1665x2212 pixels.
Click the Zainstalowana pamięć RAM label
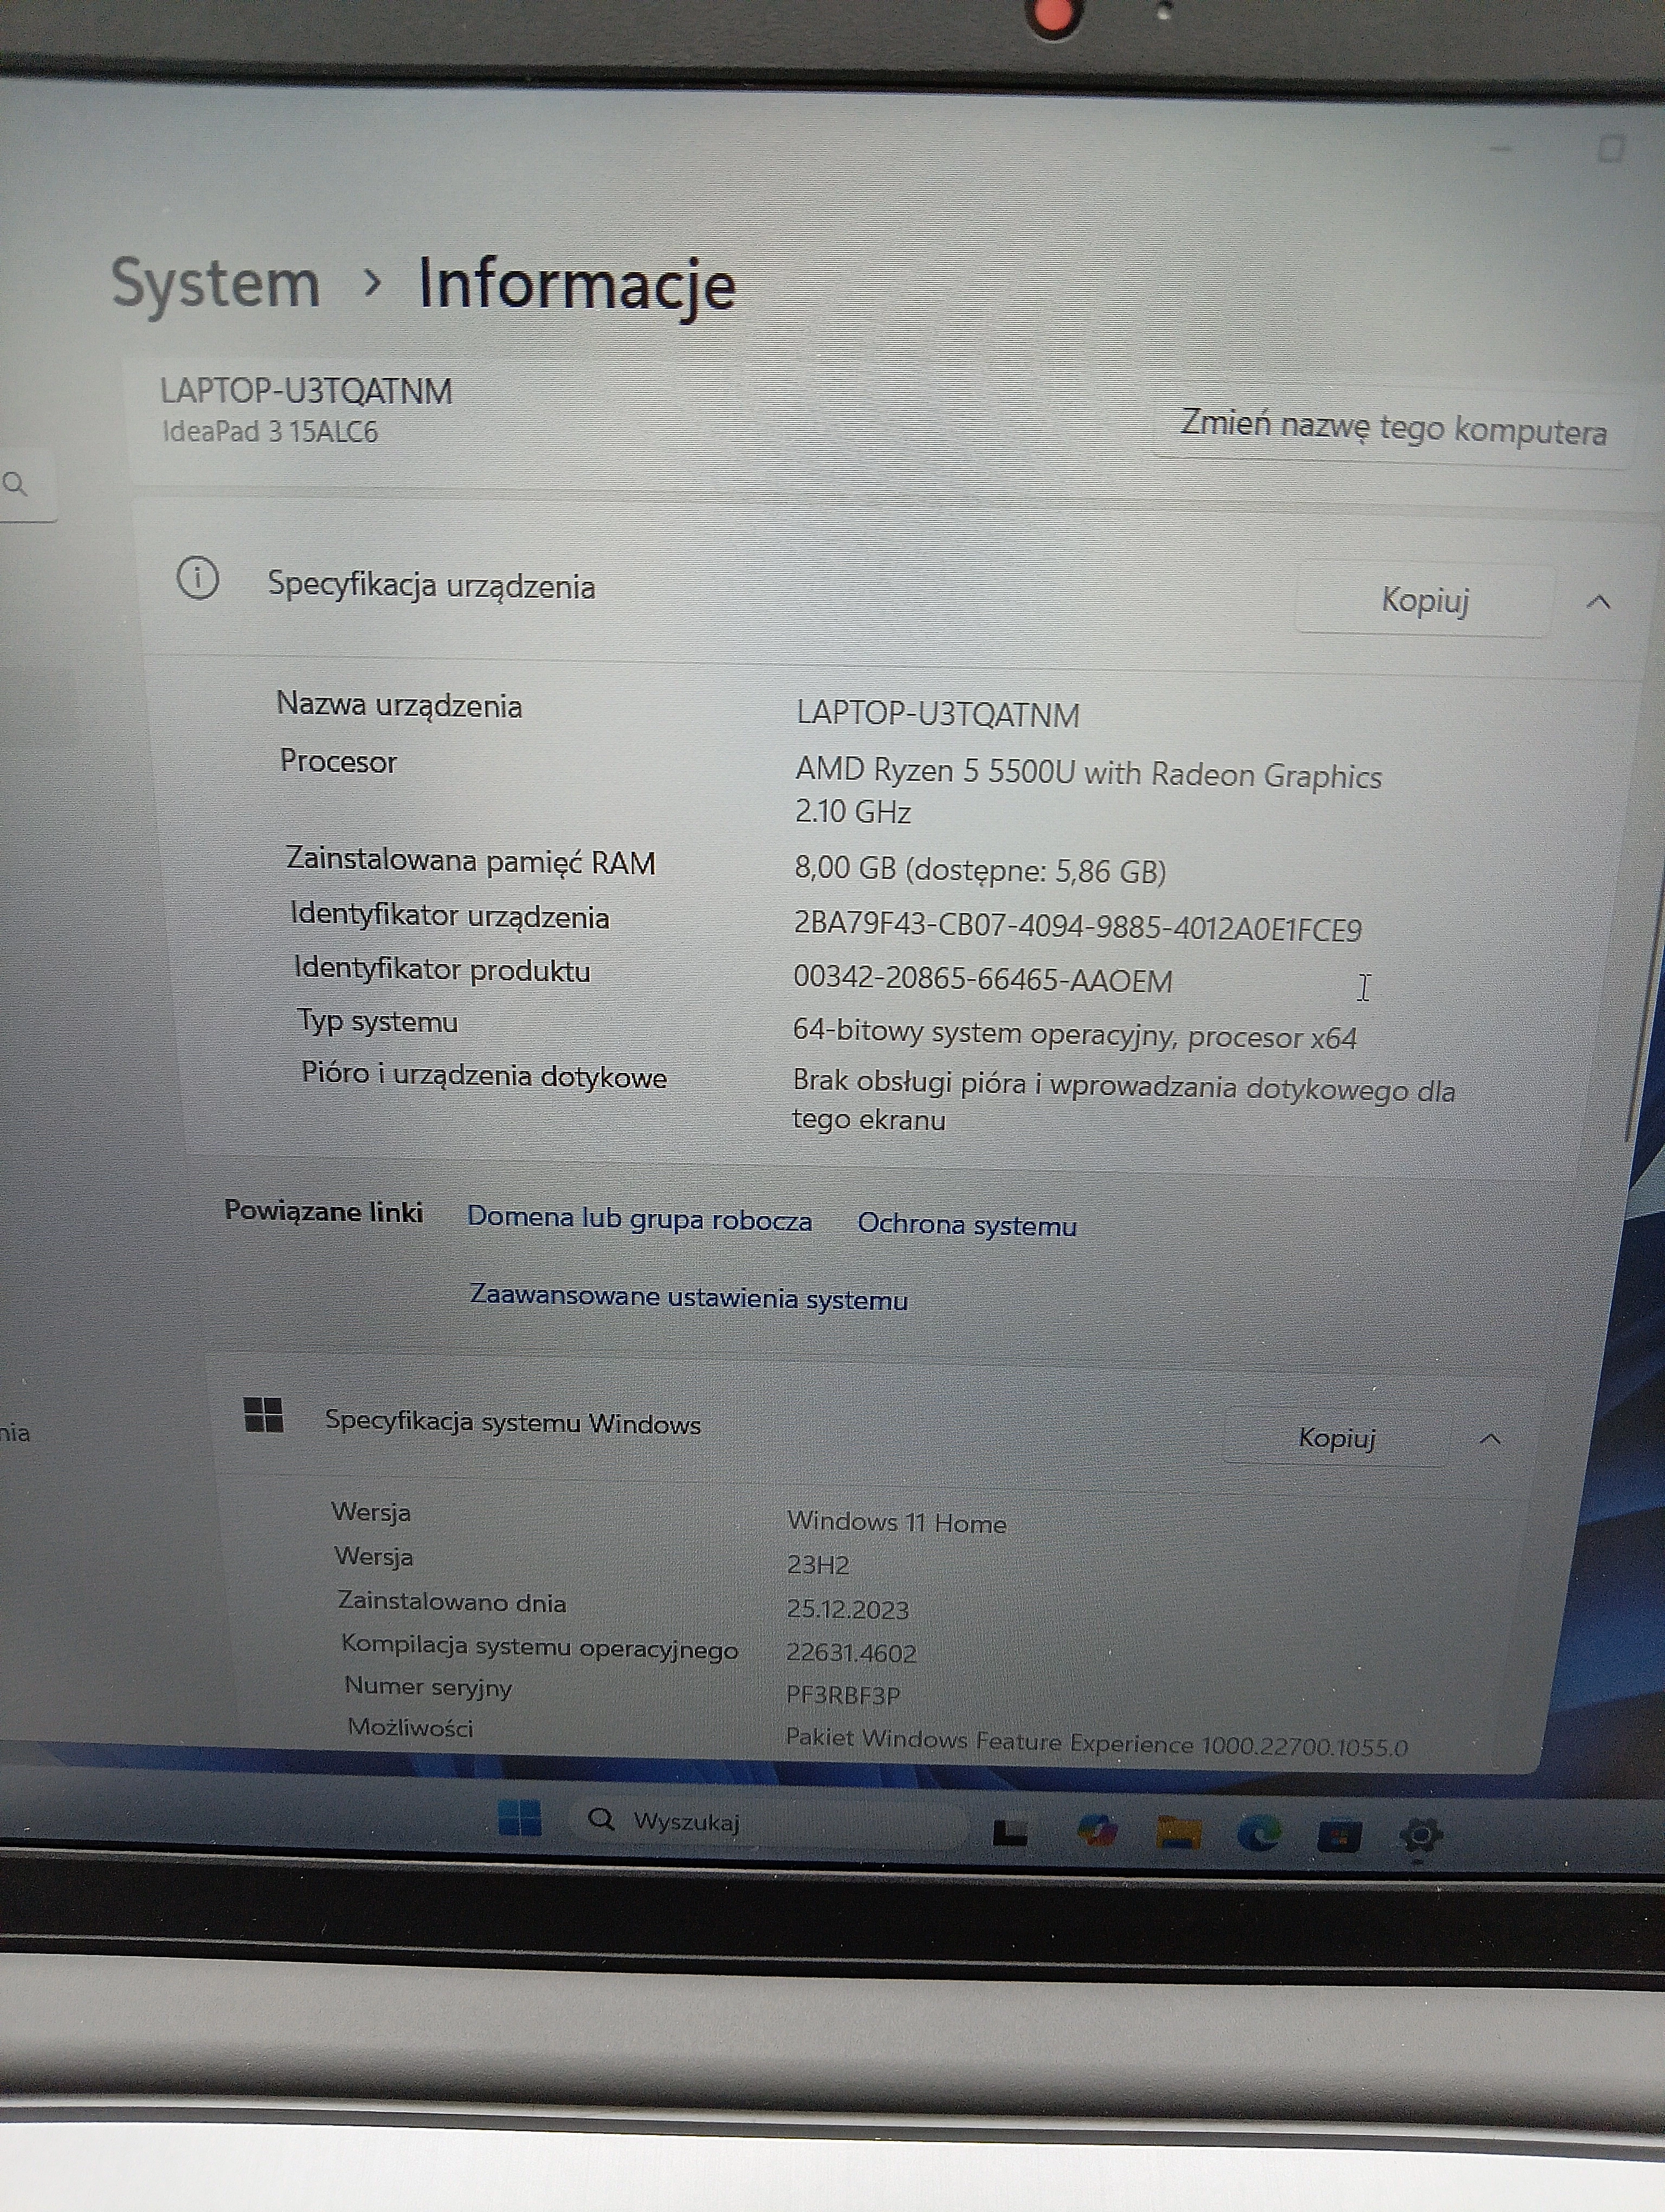click(x=470, y=861)
